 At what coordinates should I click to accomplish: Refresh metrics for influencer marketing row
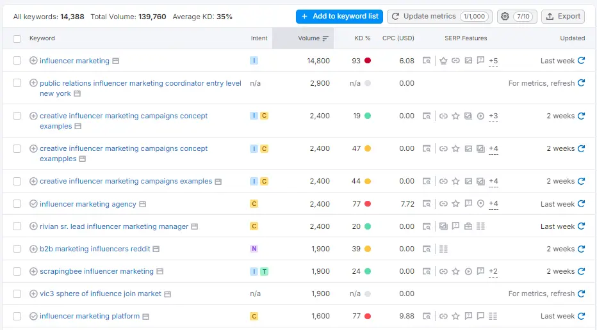click(581, 61)
